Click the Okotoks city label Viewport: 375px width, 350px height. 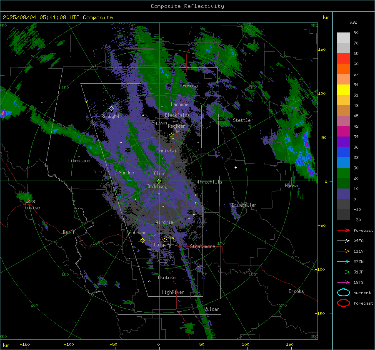click(167, 278)
